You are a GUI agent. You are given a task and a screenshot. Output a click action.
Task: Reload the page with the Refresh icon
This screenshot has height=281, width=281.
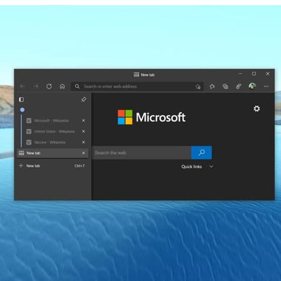[49, 87]
